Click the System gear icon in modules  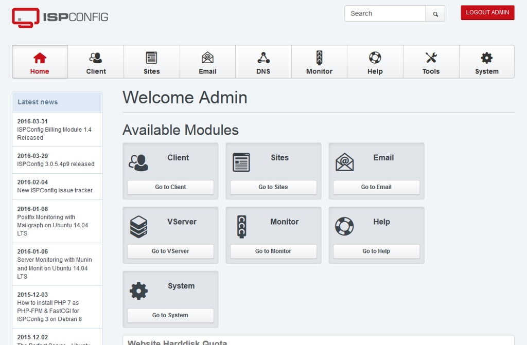coord(138,291)
